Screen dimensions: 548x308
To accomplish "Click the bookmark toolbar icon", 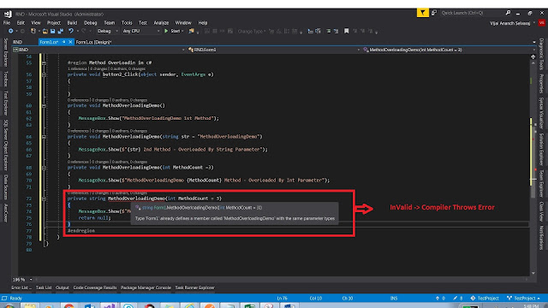I will pos(346,31).
